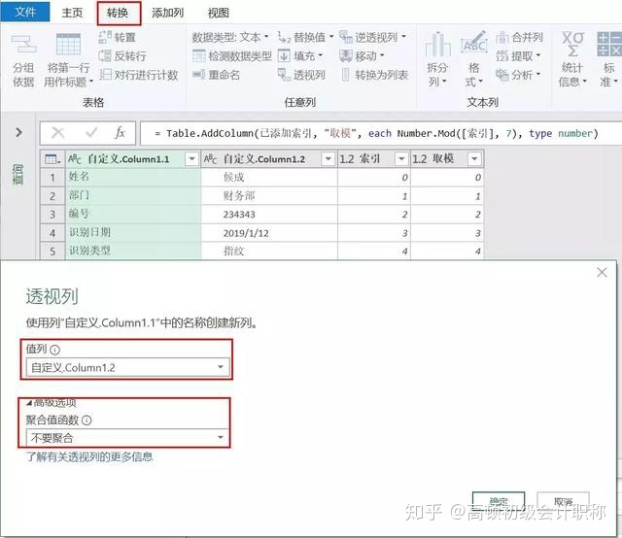Click the 取消 cancel button
Viewport: 622px width, 538px height.
tap(564, 502)
